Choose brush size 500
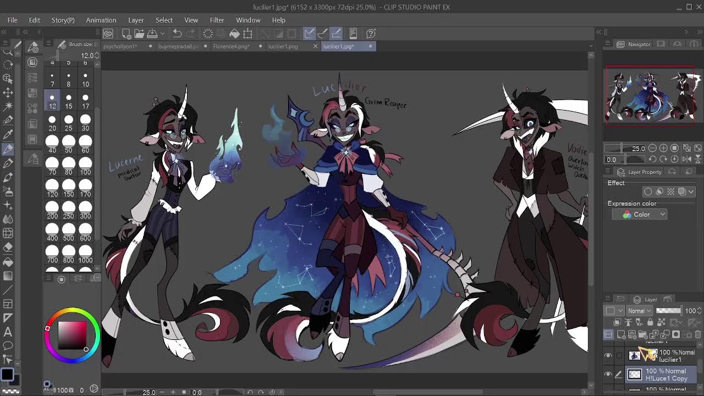Screen dimensions: 704x396 pos(69,233)
